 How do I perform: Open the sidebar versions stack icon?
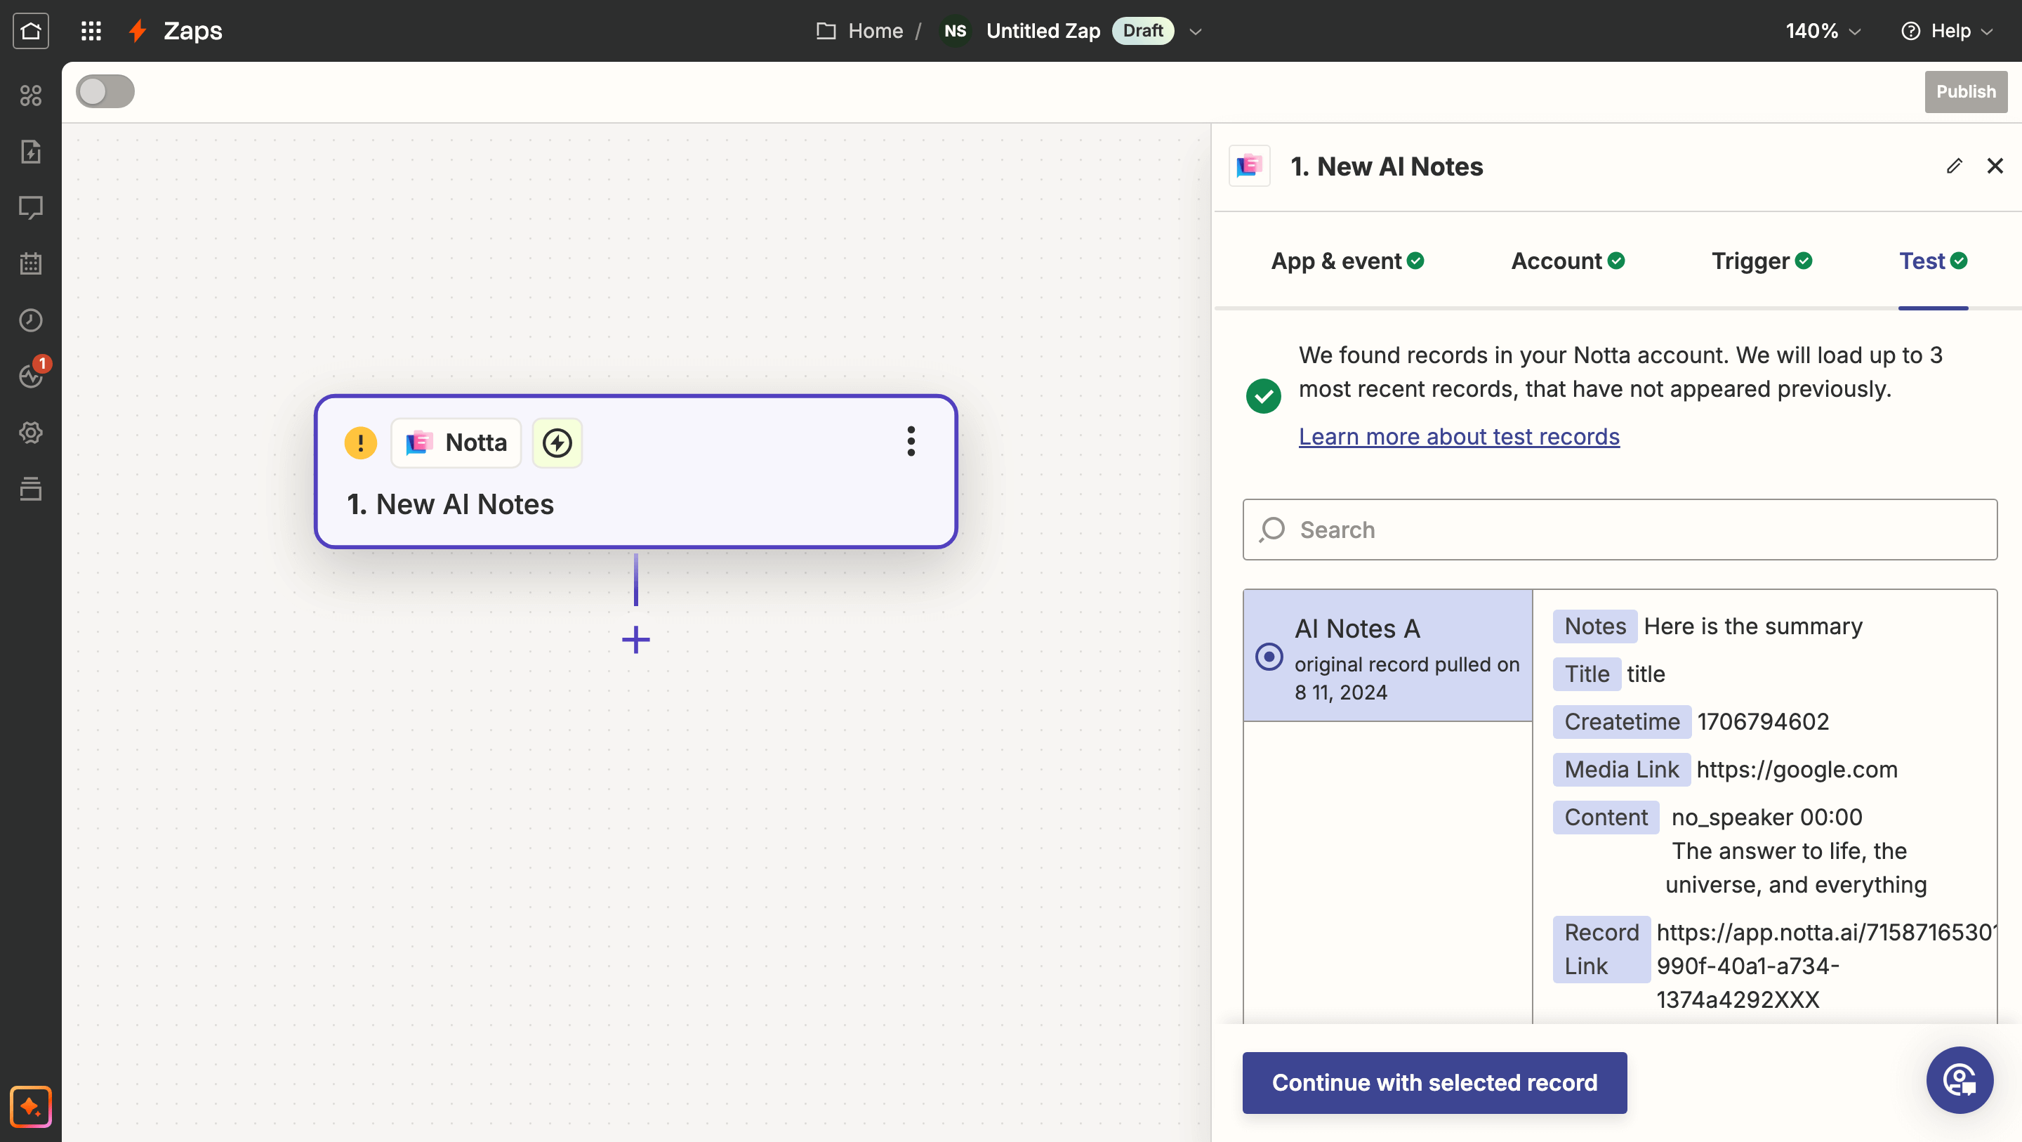31,487
